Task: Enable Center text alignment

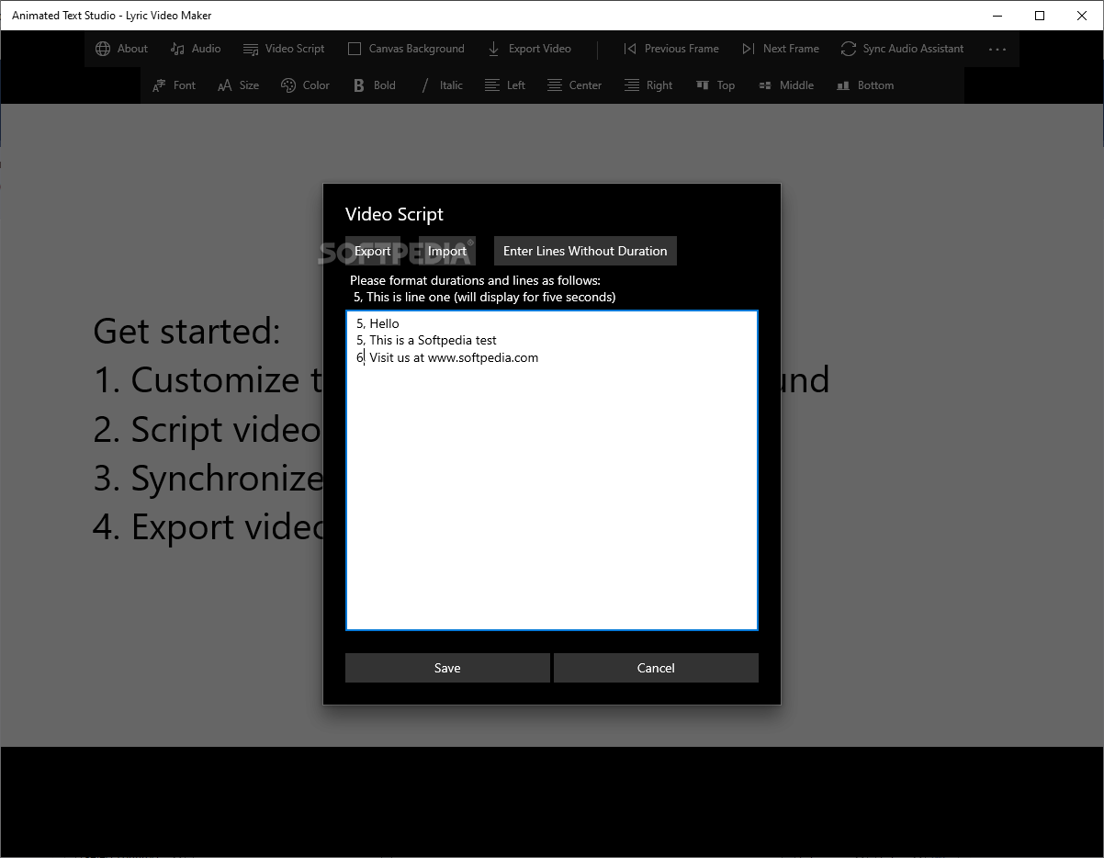Action: (x=574, y=85)
